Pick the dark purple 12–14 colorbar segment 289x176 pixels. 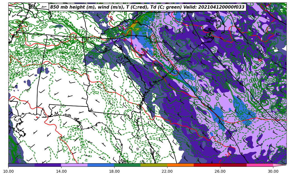click(48, 165)
